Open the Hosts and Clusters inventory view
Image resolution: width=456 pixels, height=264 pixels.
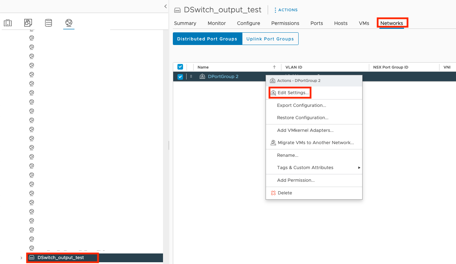8,22
